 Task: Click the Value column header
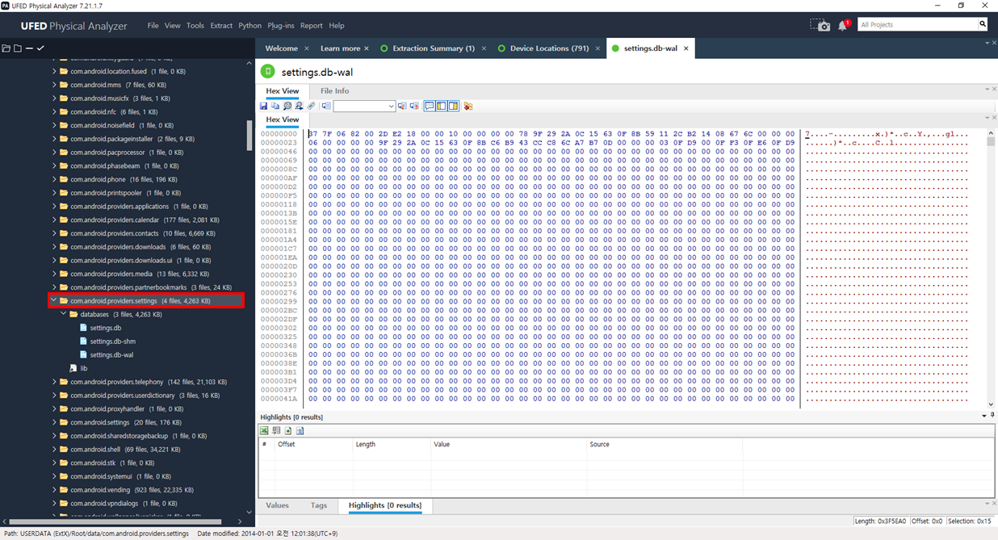pyautogui.click(x=442, y=444)
